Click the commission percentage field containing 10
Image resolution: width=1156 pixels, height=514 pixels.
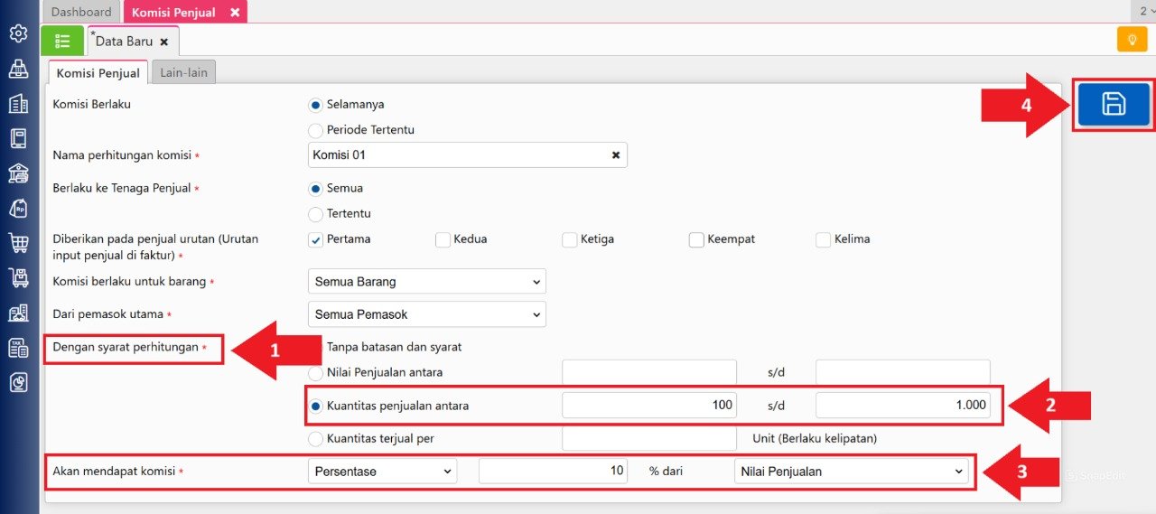pos(554,471)
